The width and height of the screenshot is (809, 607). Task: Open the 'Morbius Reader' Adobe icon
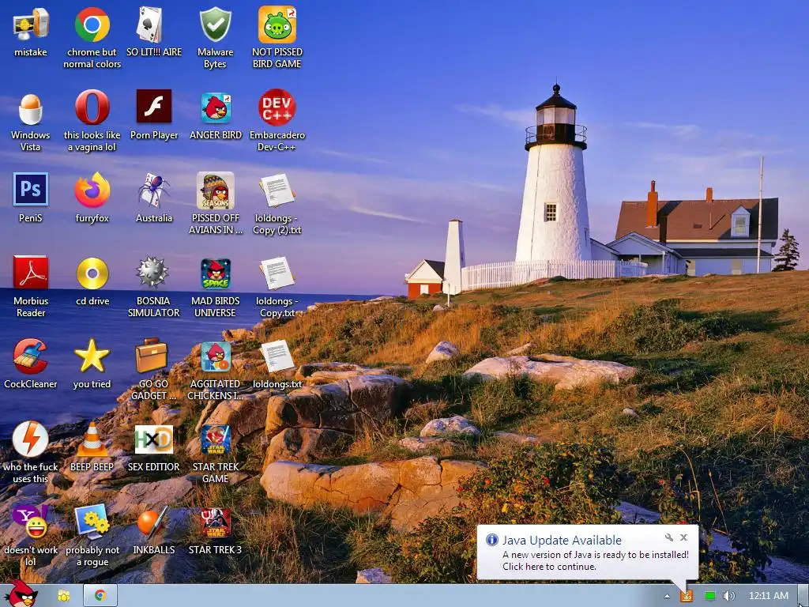31,273
